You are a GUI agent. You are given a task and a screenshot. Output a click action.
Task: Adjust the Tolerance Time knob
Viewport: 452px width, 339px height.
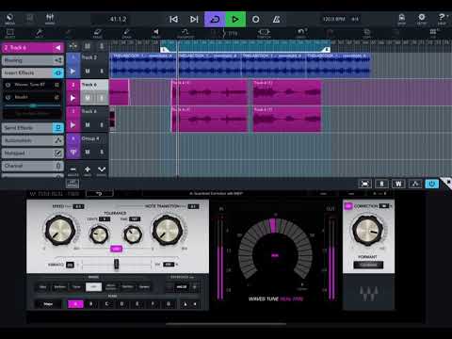[133, 234]
